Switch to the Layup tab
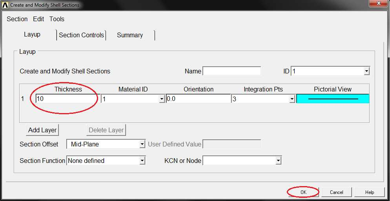This screenshot has width=390, height=201. [32, 35]
